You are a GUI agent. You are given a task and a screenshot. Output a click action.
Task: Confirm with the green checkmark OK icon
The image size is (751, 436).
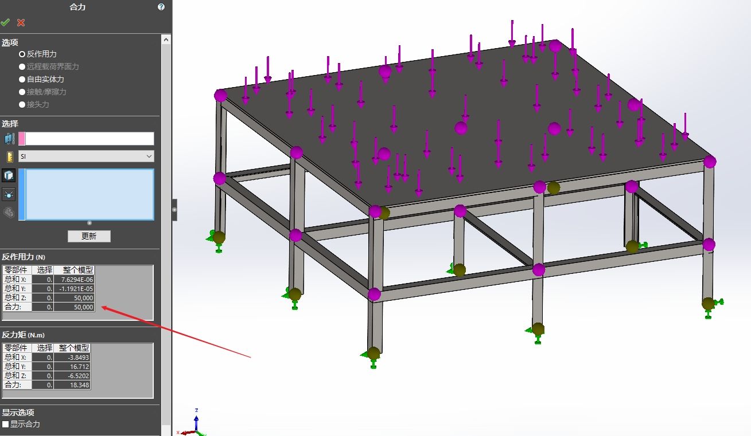coord(5,22)
